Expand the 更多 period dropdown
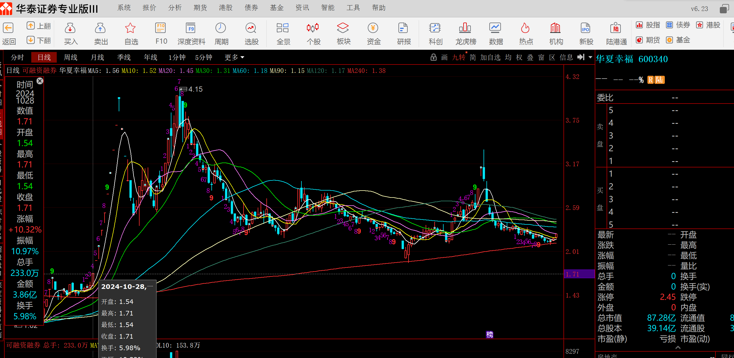This screenshot has height=358, width=734. click(x=234, y=57)
